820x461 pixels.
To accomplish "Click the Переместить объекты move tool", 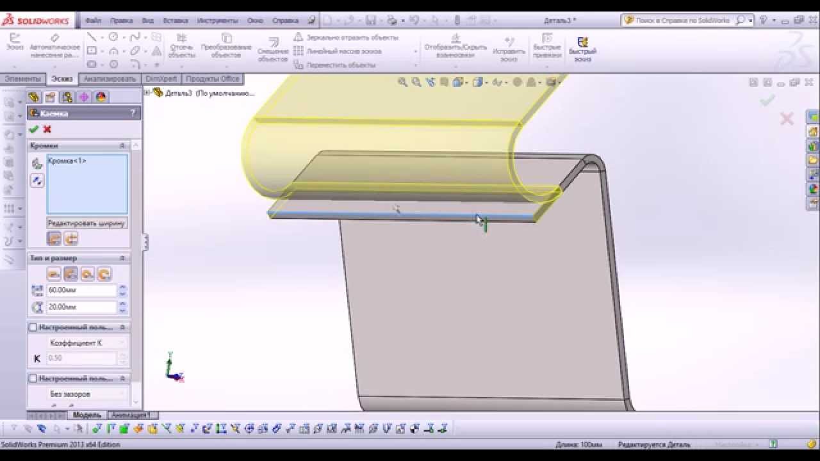I will pyautogui.click(x=334, y=65).
